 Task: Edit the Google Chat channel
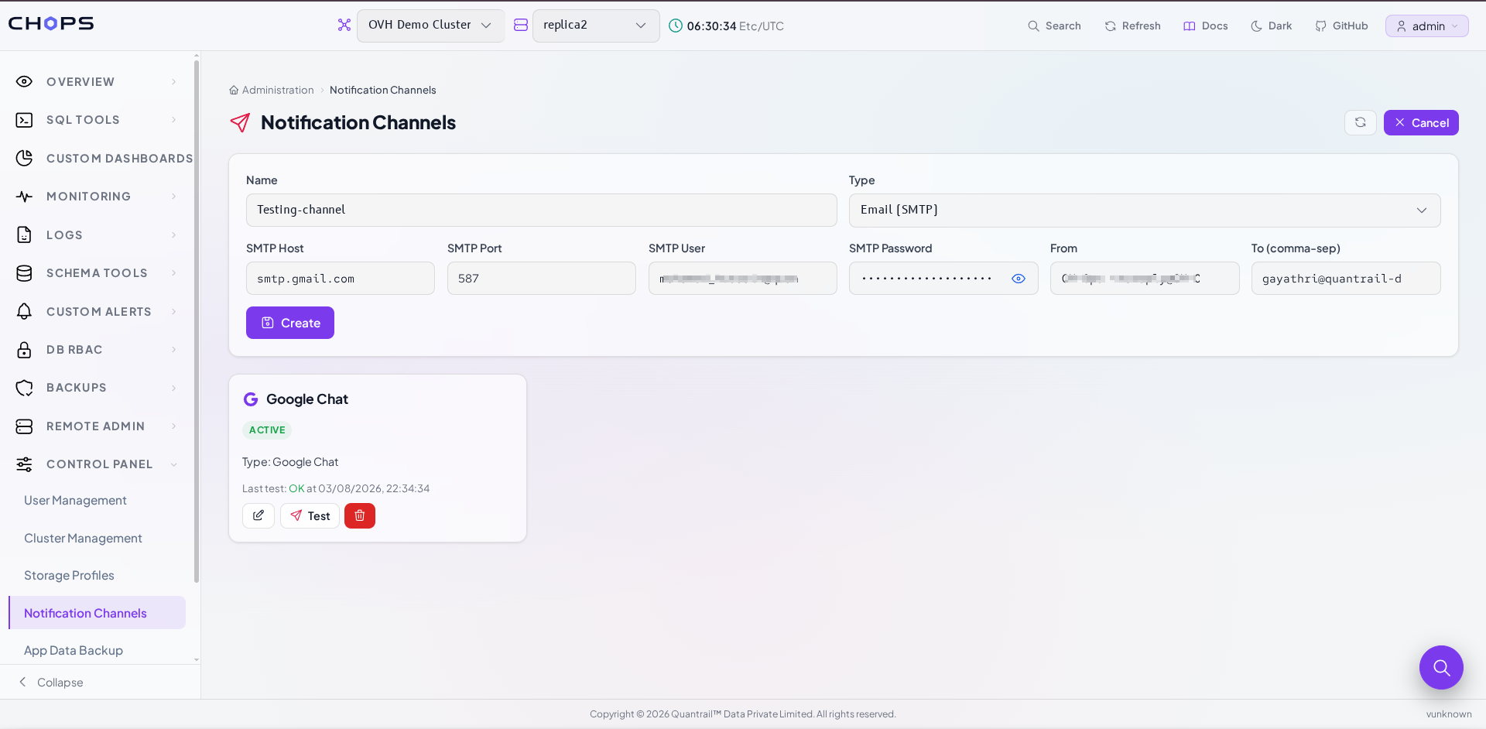click(x=259, y=515)
